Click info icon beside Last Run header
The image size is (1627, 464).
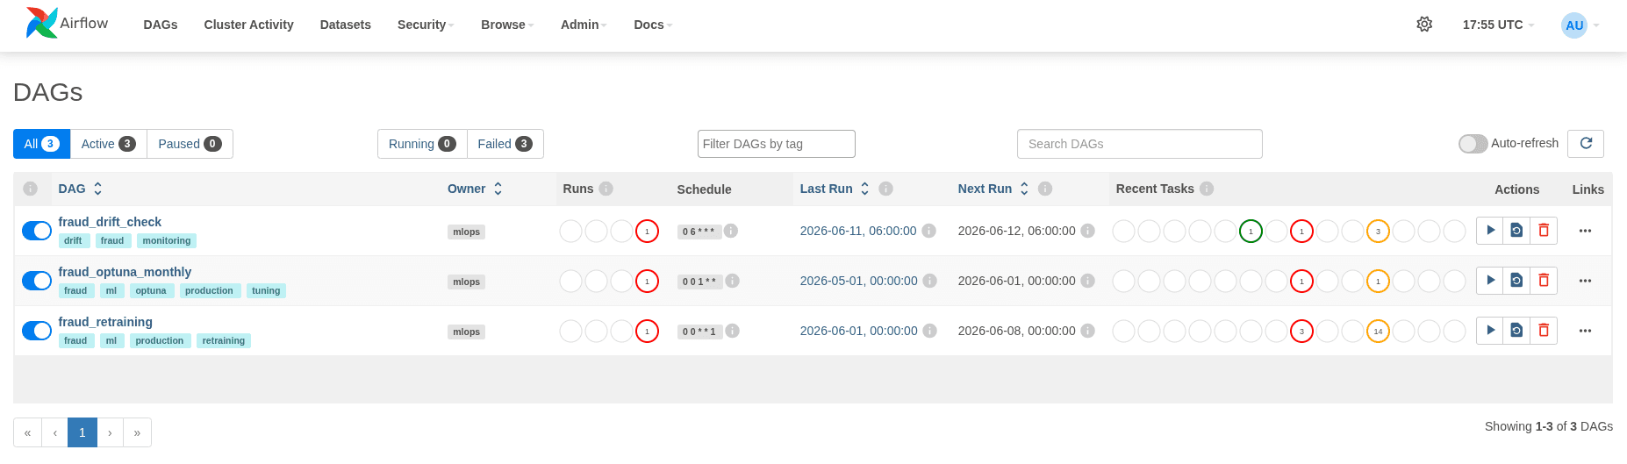click(x=886, y=189)
